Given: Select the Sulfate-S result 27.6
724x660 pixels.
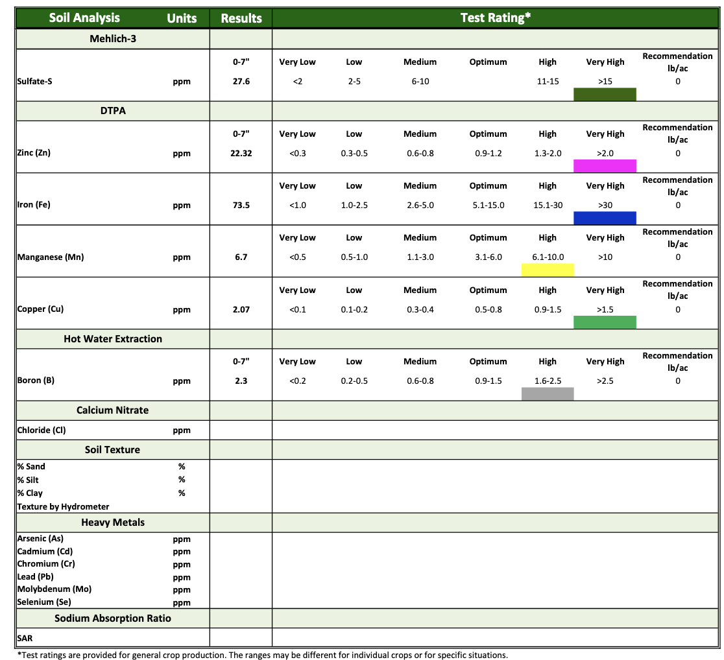Looking at the screenshot, I should pos(241,81).
